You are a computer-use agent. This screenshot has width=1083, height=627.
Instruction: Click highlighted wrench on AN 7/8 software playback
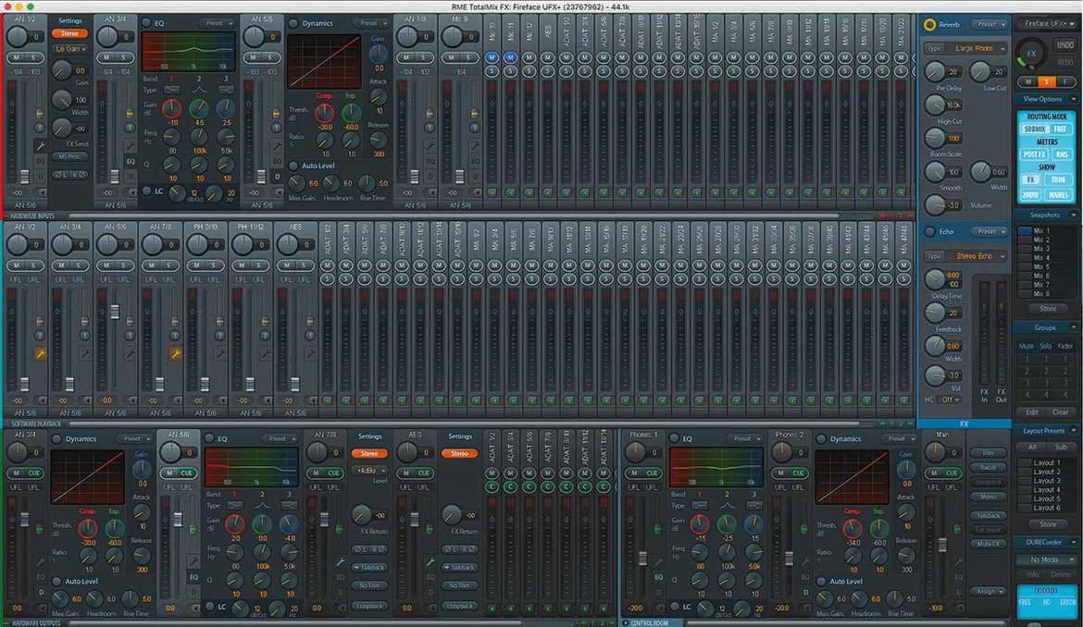click(176, 354)
